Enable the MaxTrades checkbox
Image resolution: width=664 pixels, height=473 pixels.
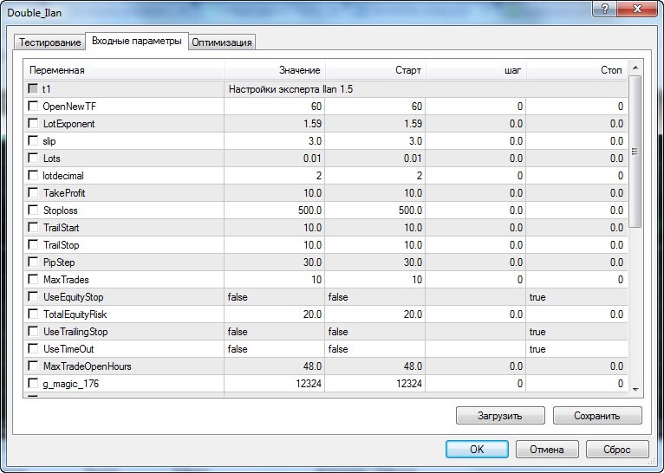point(33,280)
